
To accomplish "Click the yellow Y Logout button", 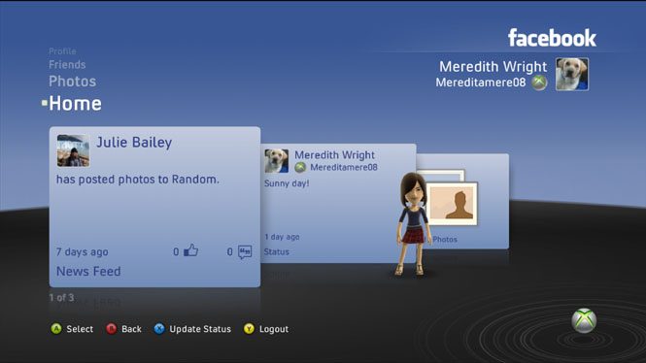I will tap(249, 328).
